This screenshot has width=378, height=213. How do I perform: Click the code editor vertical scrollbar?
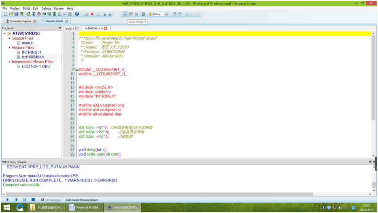point(373,78)
